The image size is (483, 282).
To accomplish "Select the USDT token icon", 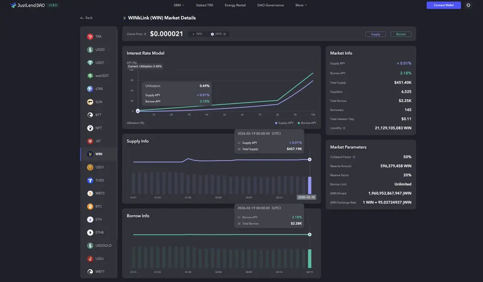I will 90,63.
